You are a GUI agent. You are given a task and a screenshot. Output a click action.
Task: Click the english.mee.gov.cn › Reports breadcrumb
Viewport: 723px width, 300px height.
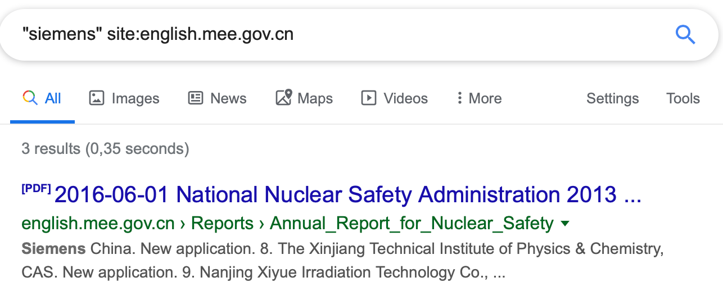(x=137, y=224)
